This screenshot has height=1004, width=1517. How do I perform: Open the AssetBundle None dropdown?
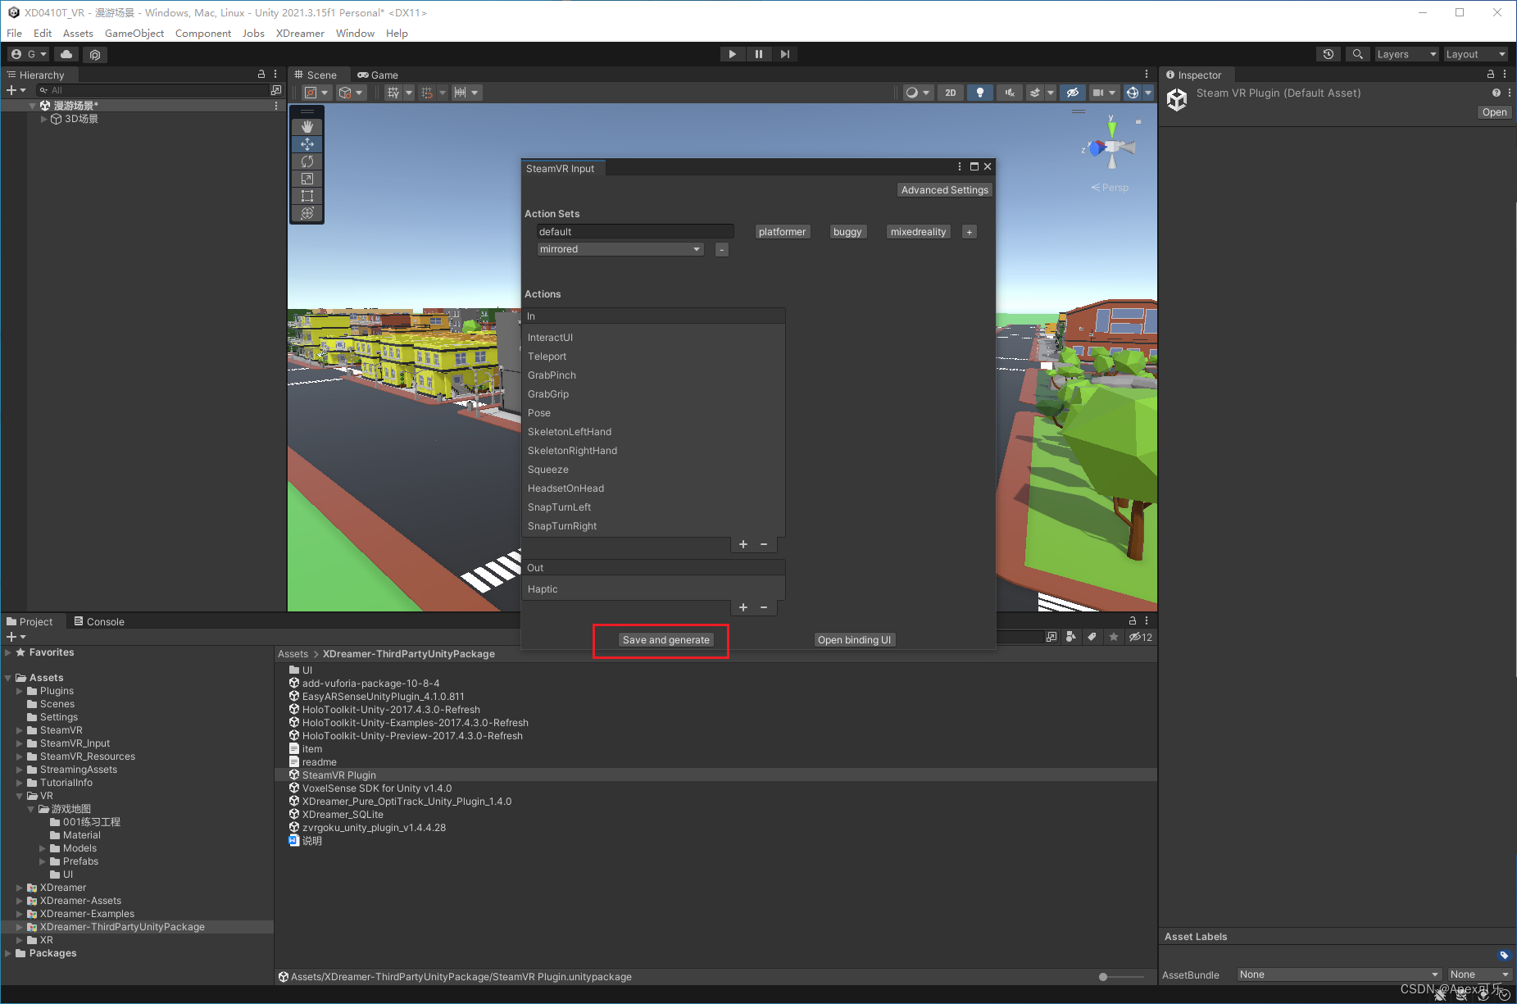[1339, 974]
